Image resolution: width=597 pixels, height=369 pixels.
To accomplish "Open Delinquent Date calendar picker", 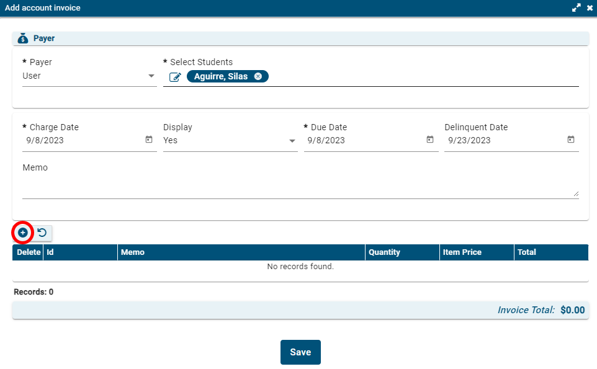I will pos(571,140).
